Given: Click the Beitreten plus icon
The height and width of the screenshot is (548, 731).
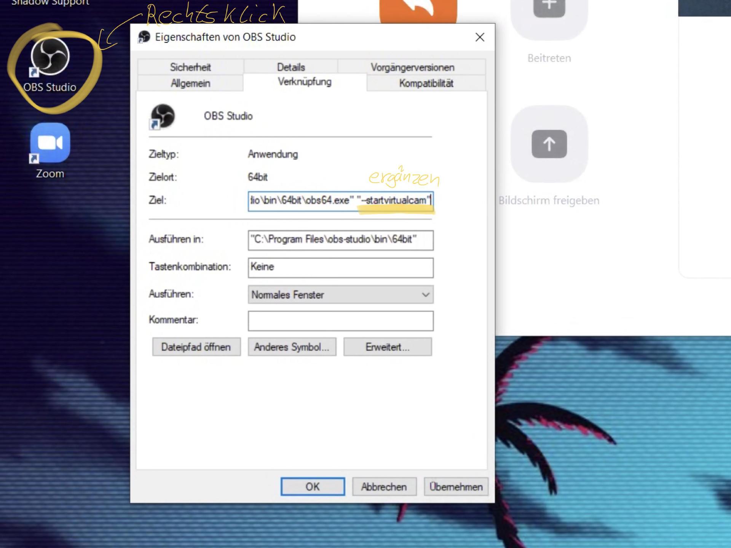Looking at the screenshot, I should 549,8.
